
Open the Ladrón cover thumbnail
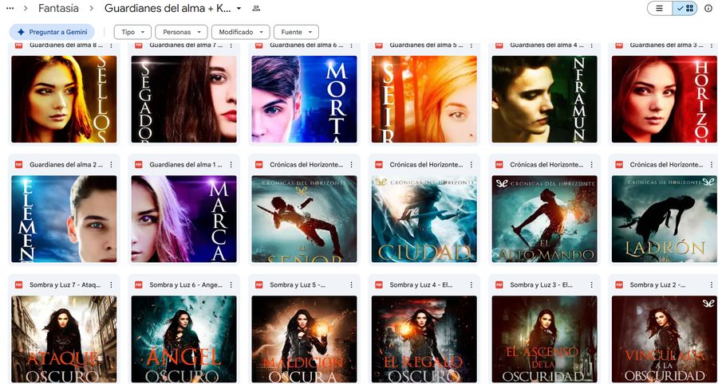pyautogui.click(x=665, y=219)
